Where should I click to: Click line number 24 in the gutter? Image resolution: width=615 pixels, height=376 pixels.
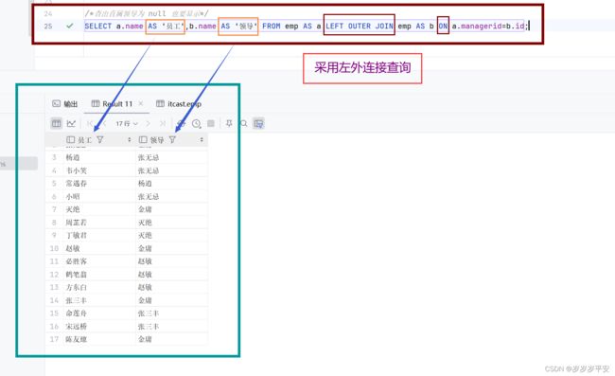[x=48, y=14]
